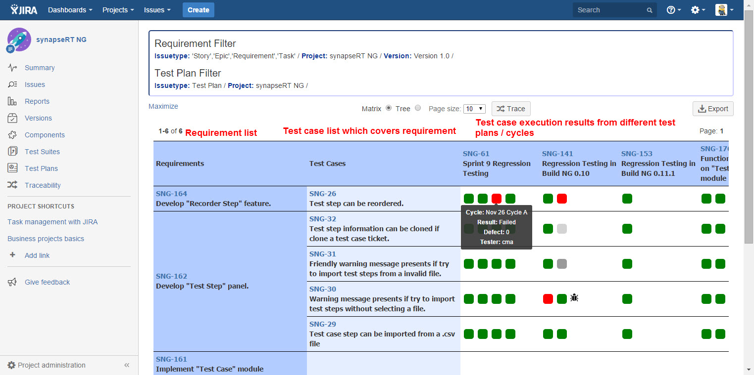754x375 pixels.
Task: Click the Test Plans icon
Action: 13,168
